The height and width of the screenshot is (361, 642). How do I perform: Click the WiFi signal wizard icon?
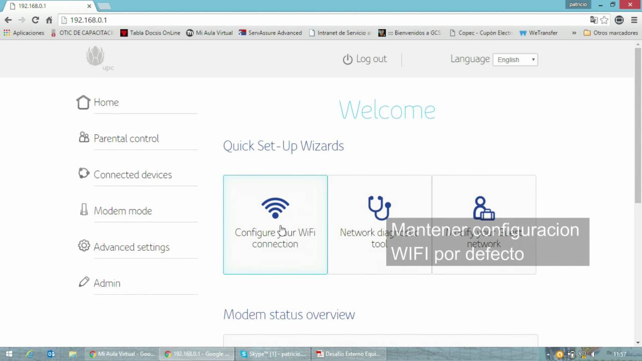tap(275, 208)
